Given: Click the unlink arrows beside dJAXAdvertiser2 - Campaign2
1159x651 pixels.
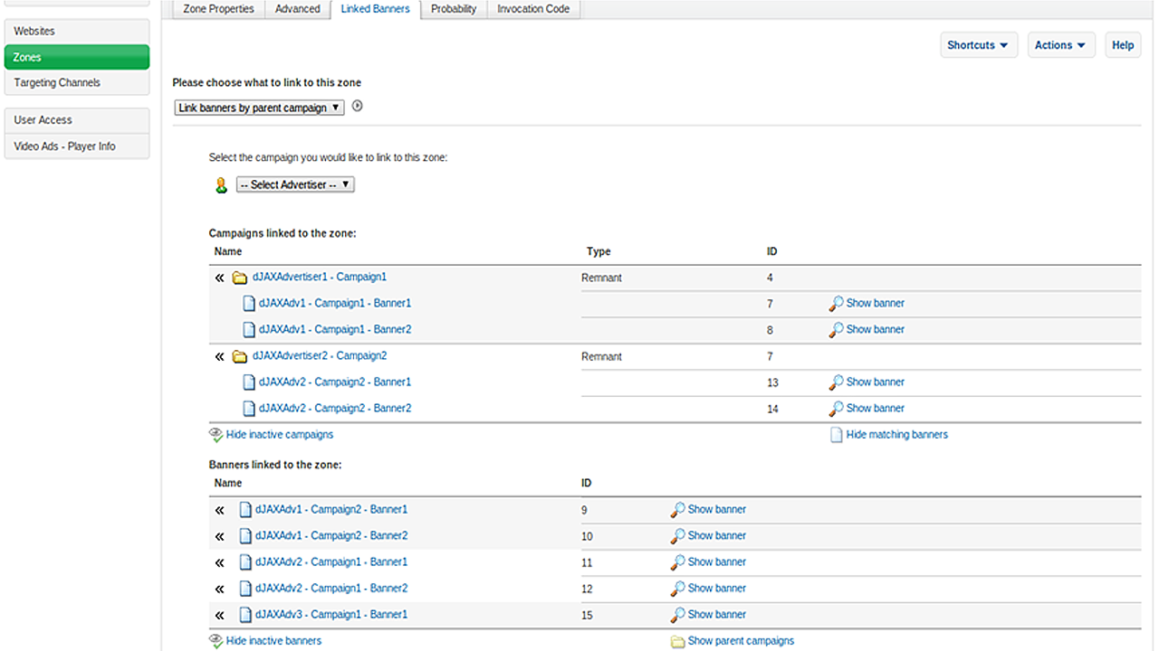Looking at the screenshot, I should coord(219,357).
